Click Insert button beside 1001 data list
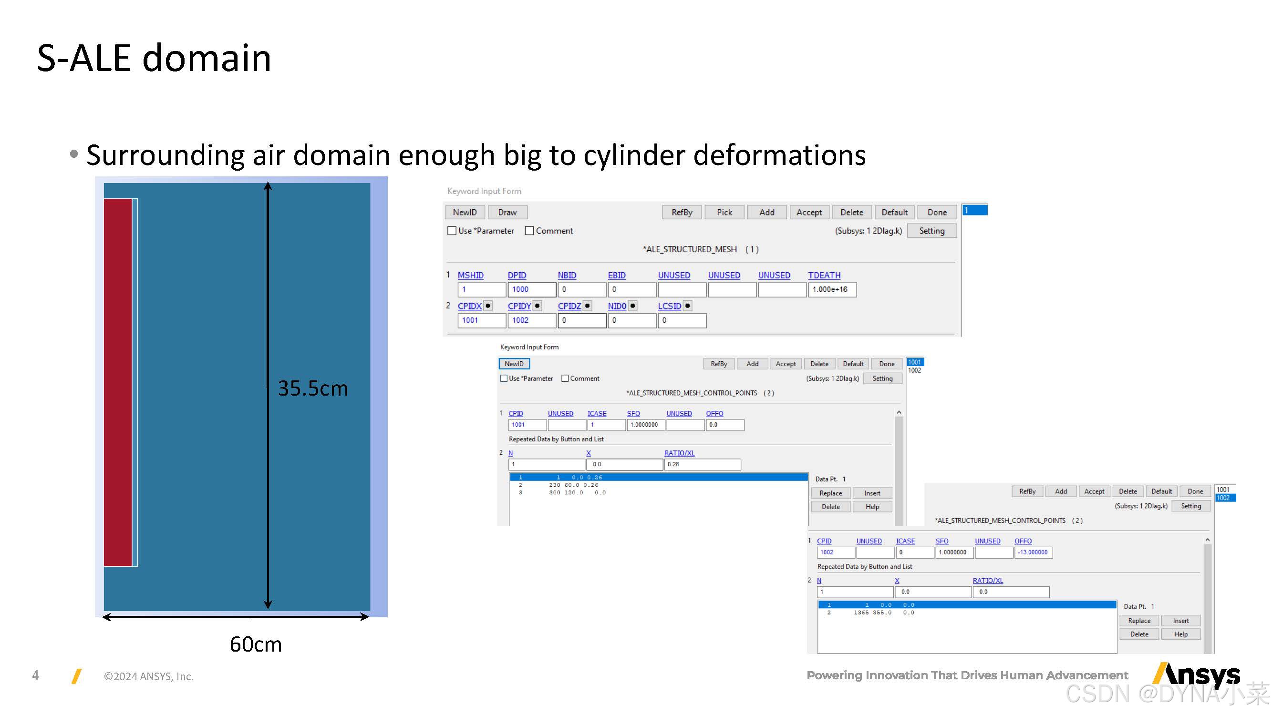The height and width of the screenshot is (715, 1272). (x=872, y=493)
